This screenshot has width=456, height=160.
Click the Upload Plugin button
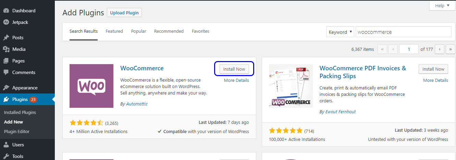[124, 13]
